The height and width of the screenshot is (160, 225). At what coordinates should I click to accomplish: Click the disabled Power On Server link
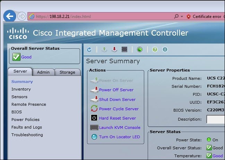point(116,81)
